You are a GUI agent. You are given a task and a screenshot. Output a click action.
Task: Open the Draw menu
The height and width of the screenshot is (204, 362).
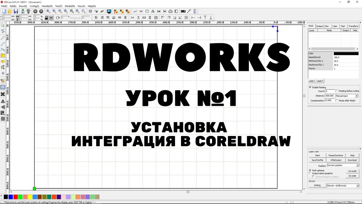pyautogui.click(x=23, y=6)
